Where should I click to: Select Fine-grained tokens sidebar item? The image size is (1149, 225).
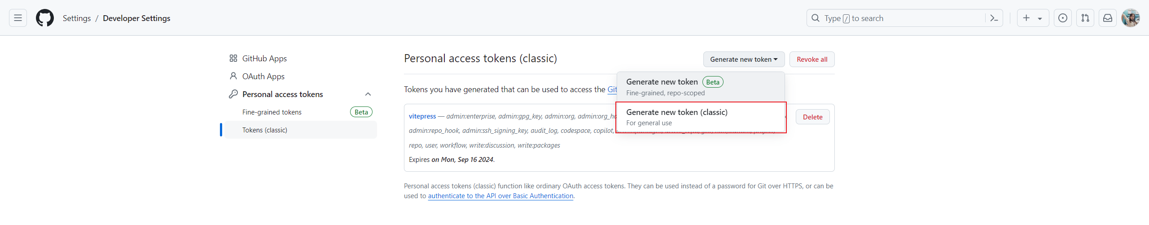[x=272, y=112]
